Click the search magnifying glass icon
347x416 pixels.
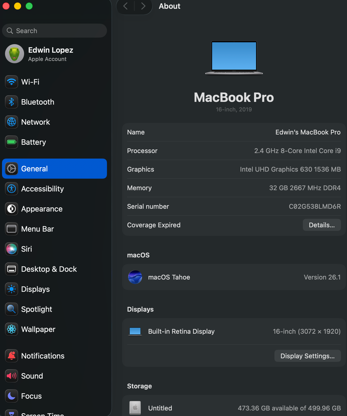coord(10,31)
